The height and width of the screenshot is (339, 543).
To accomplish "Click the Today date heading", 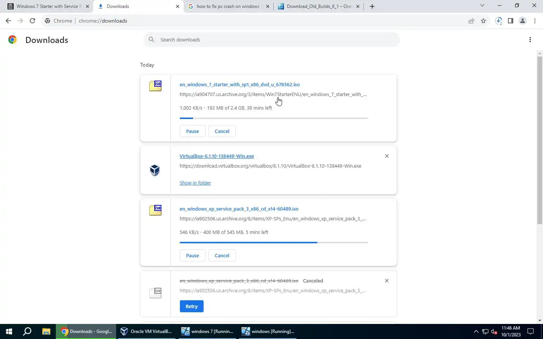I will 147,65.
